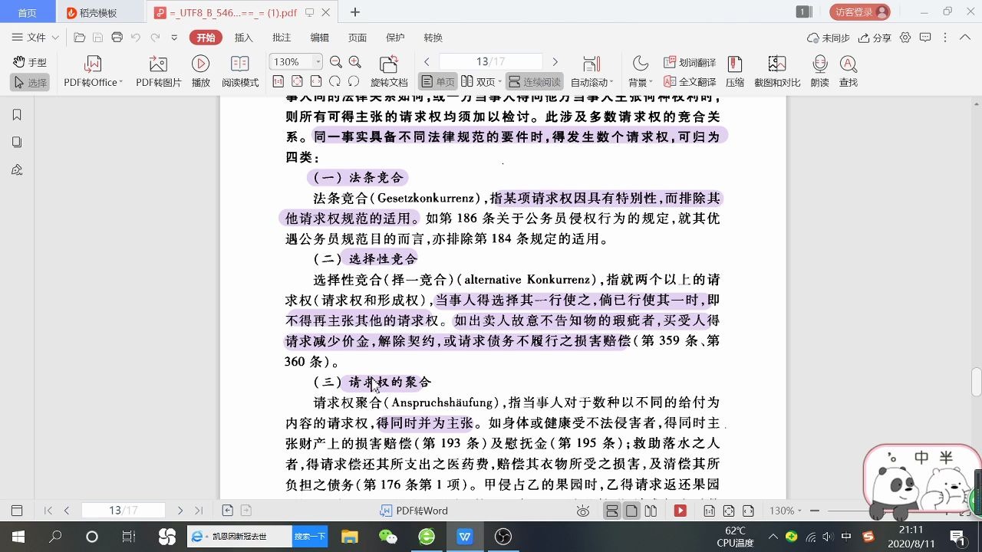This screenshot has height=552, width=982.
Task: Toggle double page view (双页)
Action: [479, 82]
